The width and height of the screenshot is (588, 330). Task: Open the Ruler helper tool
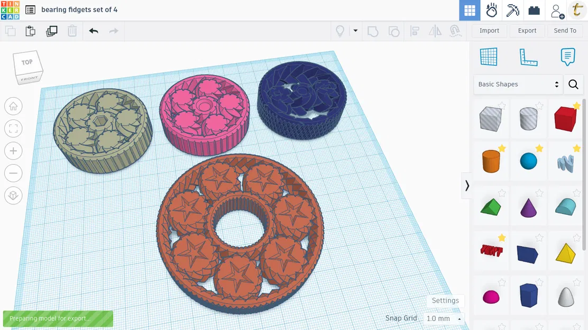[529, 56]
